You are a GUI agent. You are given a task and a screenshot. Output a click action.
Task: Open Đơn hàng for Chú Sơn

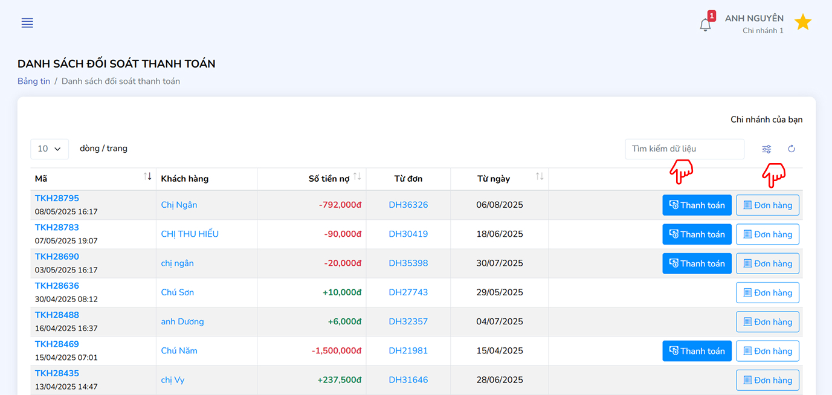click(767, 293)
